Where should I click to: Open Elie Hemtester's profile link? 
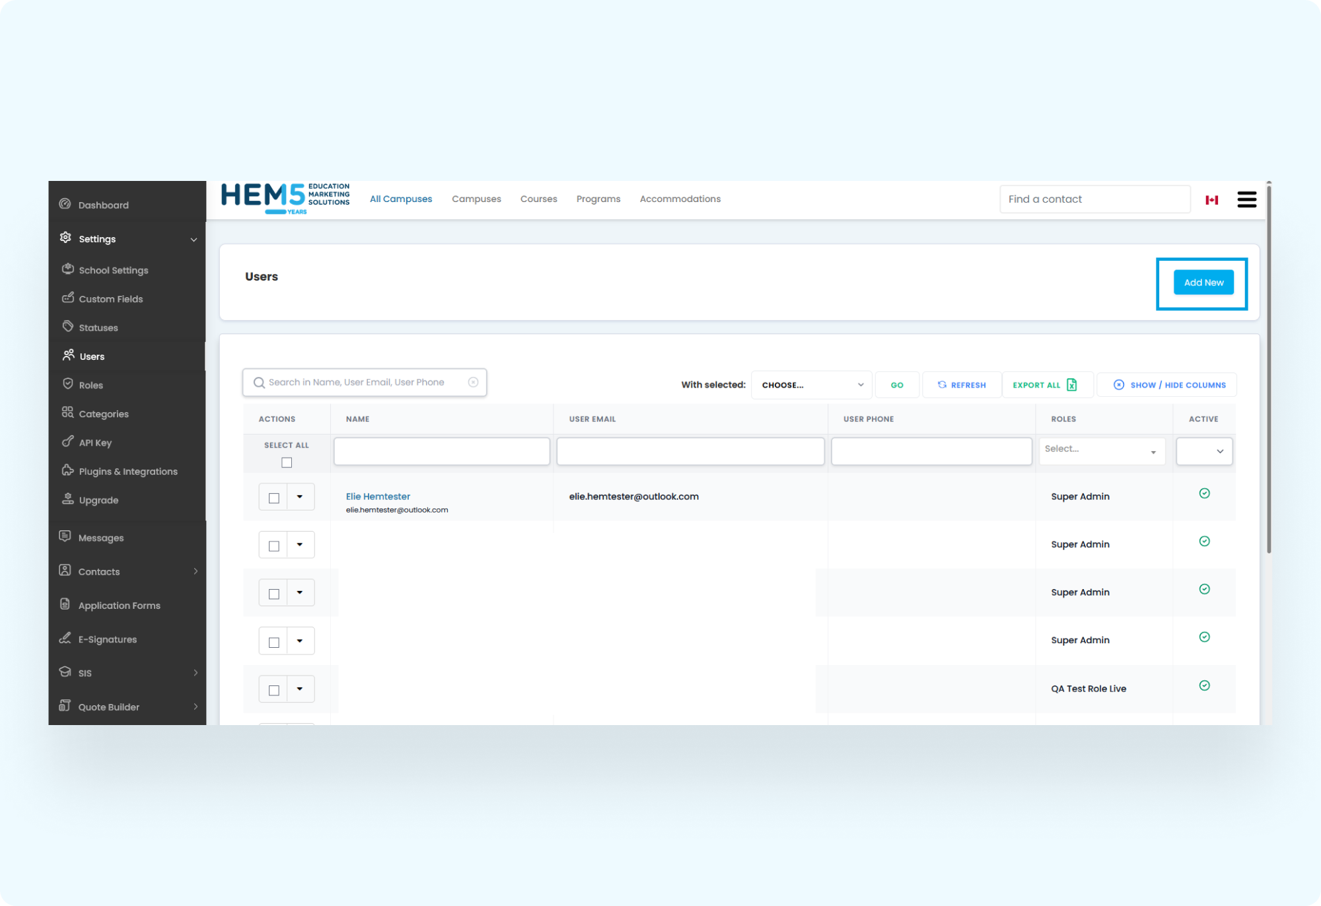[378, 496]
